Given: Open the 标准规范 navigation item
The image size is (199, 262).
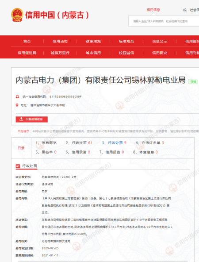Looking at the screenshot, I should (x=126, y=41).
